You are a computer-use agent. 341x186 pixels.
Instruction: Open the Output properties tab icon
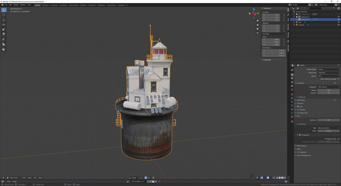coord(292,78)
